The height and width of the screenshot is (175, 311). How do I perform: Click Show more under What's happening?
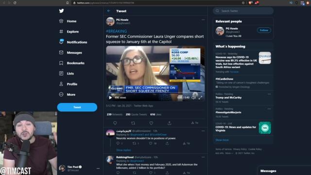point(222,140)
